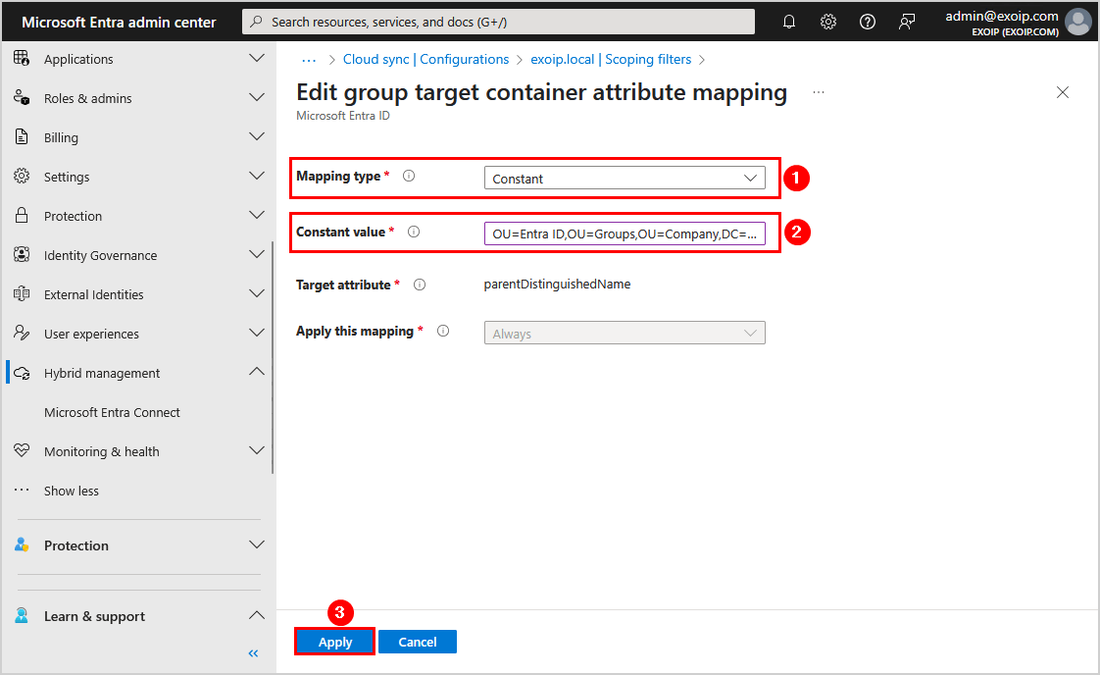
Task: Click the search resources box
Action: coord(500,22)
